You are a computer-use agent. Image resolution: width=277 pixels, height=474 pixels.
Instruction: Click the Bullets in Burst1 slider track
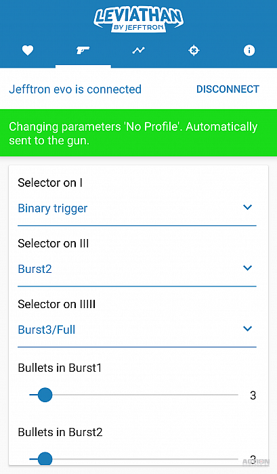coord(133,395)
